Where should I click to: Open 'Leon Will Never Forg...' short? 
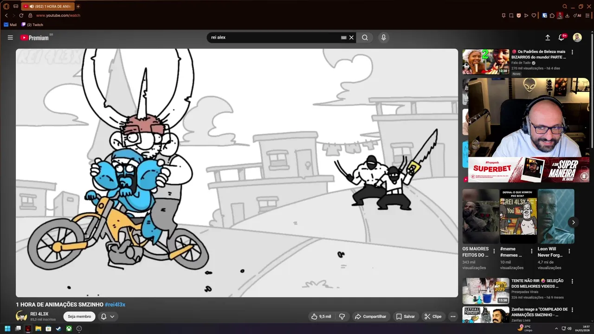556,216
